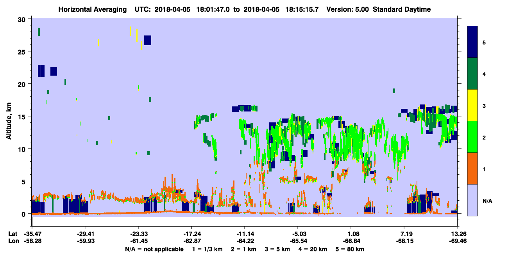This screenshot has width=508, height=260.
Task: Click 'Standard Daytime' in the title
Action: pyautogui.click(x=402, y=9)
